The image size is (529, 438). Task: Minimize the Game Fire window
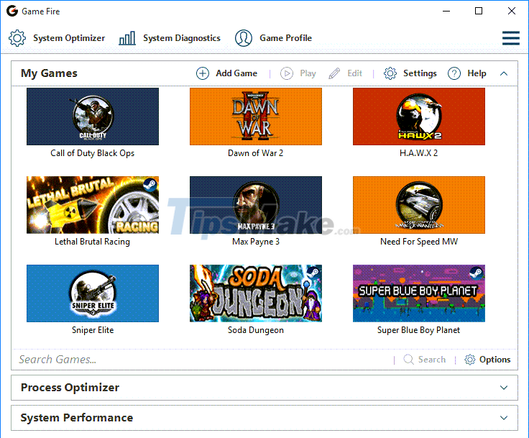(x=446, y=11)
